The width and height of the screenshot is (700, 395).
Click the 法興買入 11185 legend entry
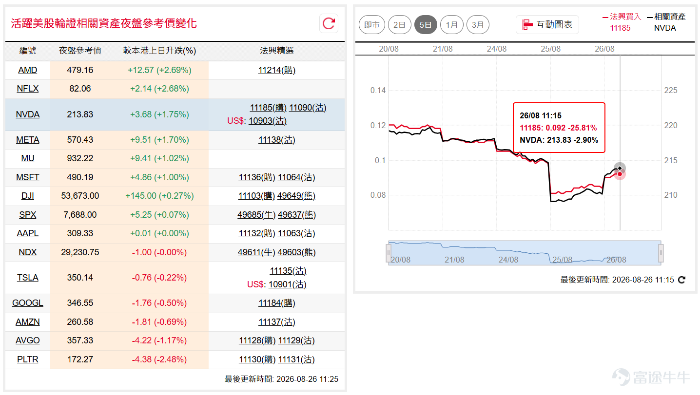point(622,22)
